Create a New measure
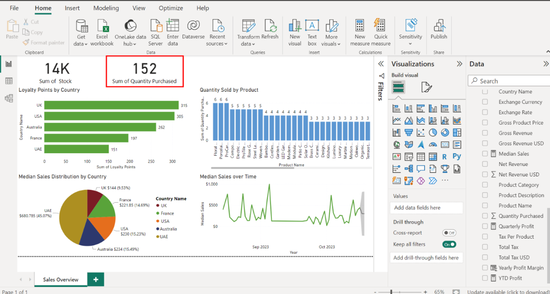Viewport: 550px width, 294px height. [360, 32]
